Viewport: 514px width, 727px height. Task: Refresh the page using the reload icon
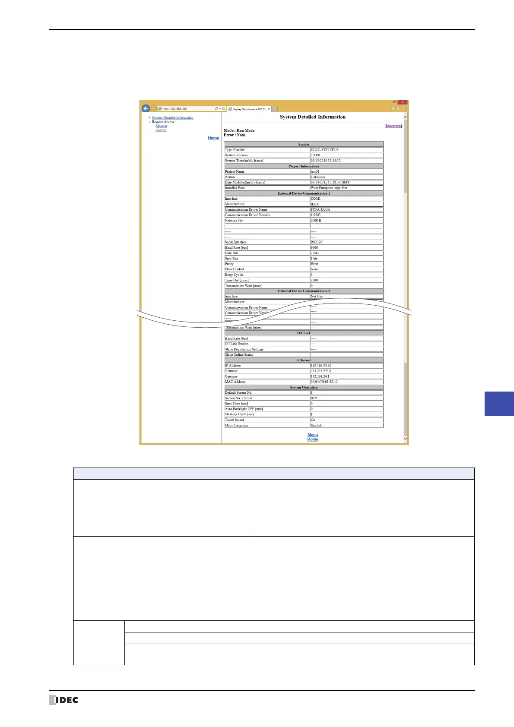223,109
